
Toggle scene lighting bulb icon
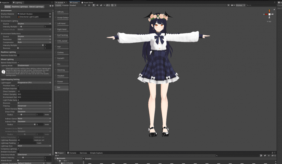93,6
